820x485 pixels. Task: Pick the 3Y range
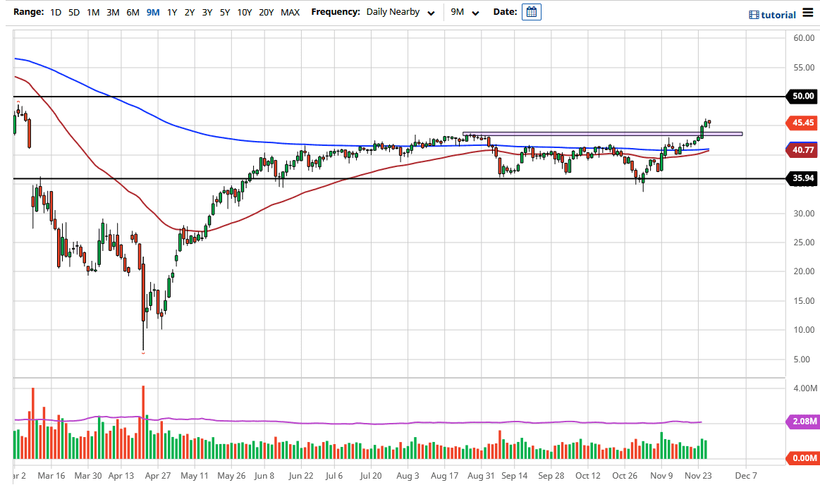coord(207,12)
